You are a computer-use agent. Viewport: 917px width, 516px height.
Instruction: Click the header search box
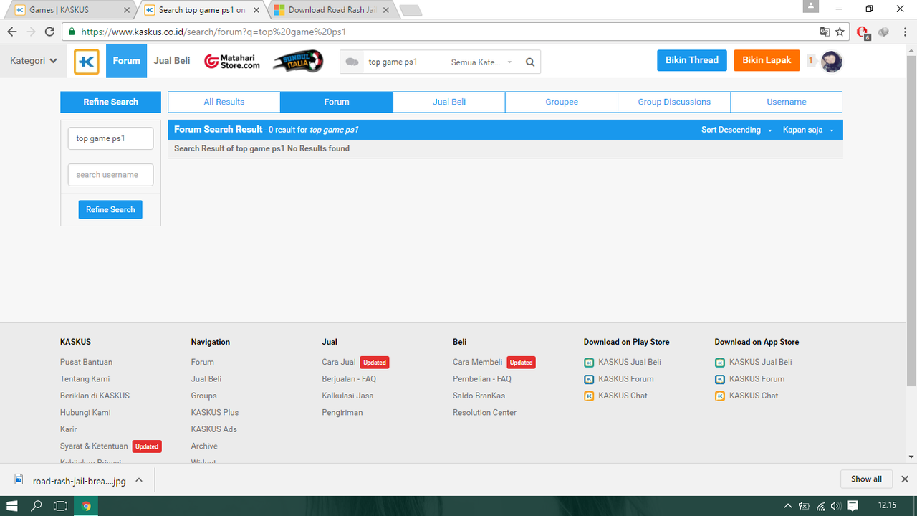pos(404,62)
